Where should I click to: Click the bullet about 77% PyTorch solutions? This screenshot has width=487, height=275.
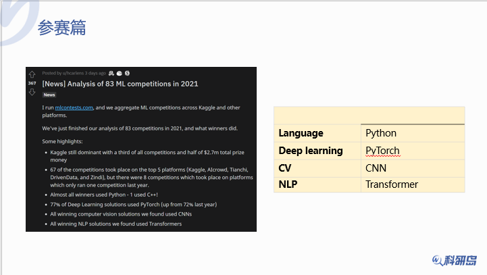pos(134,205)
